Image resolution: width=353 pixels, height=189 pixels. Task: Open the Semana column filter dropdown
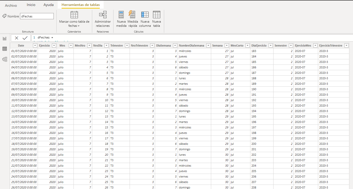click(227, 45)
